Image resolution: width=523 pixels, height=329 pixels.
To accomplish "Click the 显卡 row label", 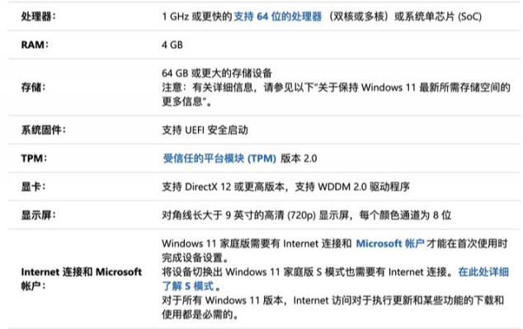I will 33,186.
